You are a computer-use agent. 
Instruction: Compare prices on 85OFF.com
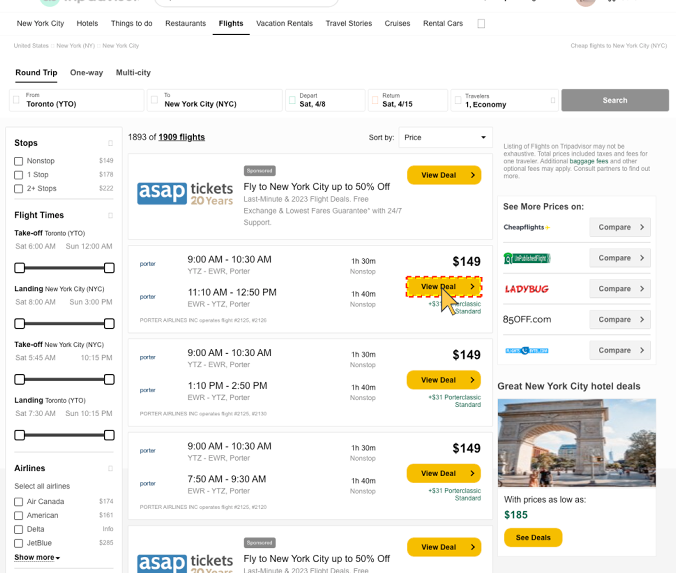click(620, 319)
